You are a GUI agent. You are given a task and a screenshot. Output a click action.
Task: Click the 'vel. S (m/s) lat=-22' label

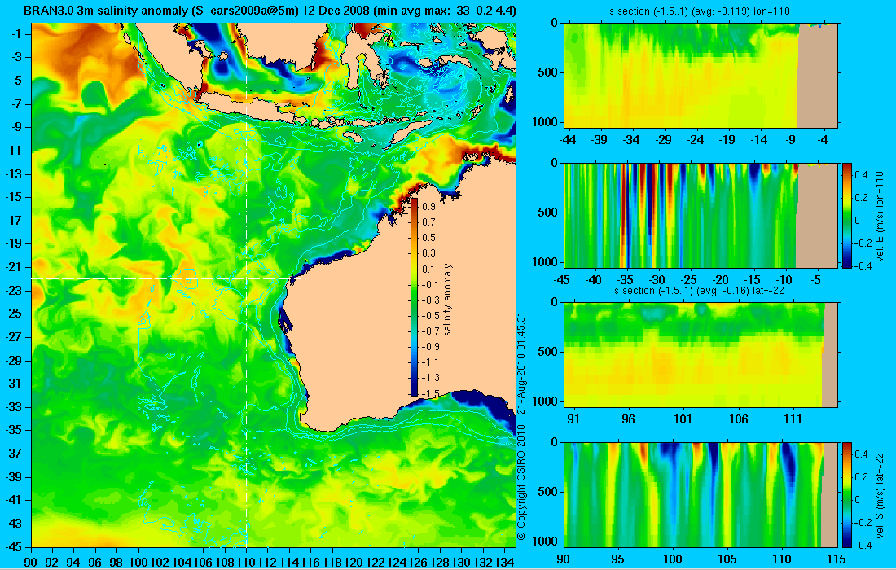(x=880, y=494)
